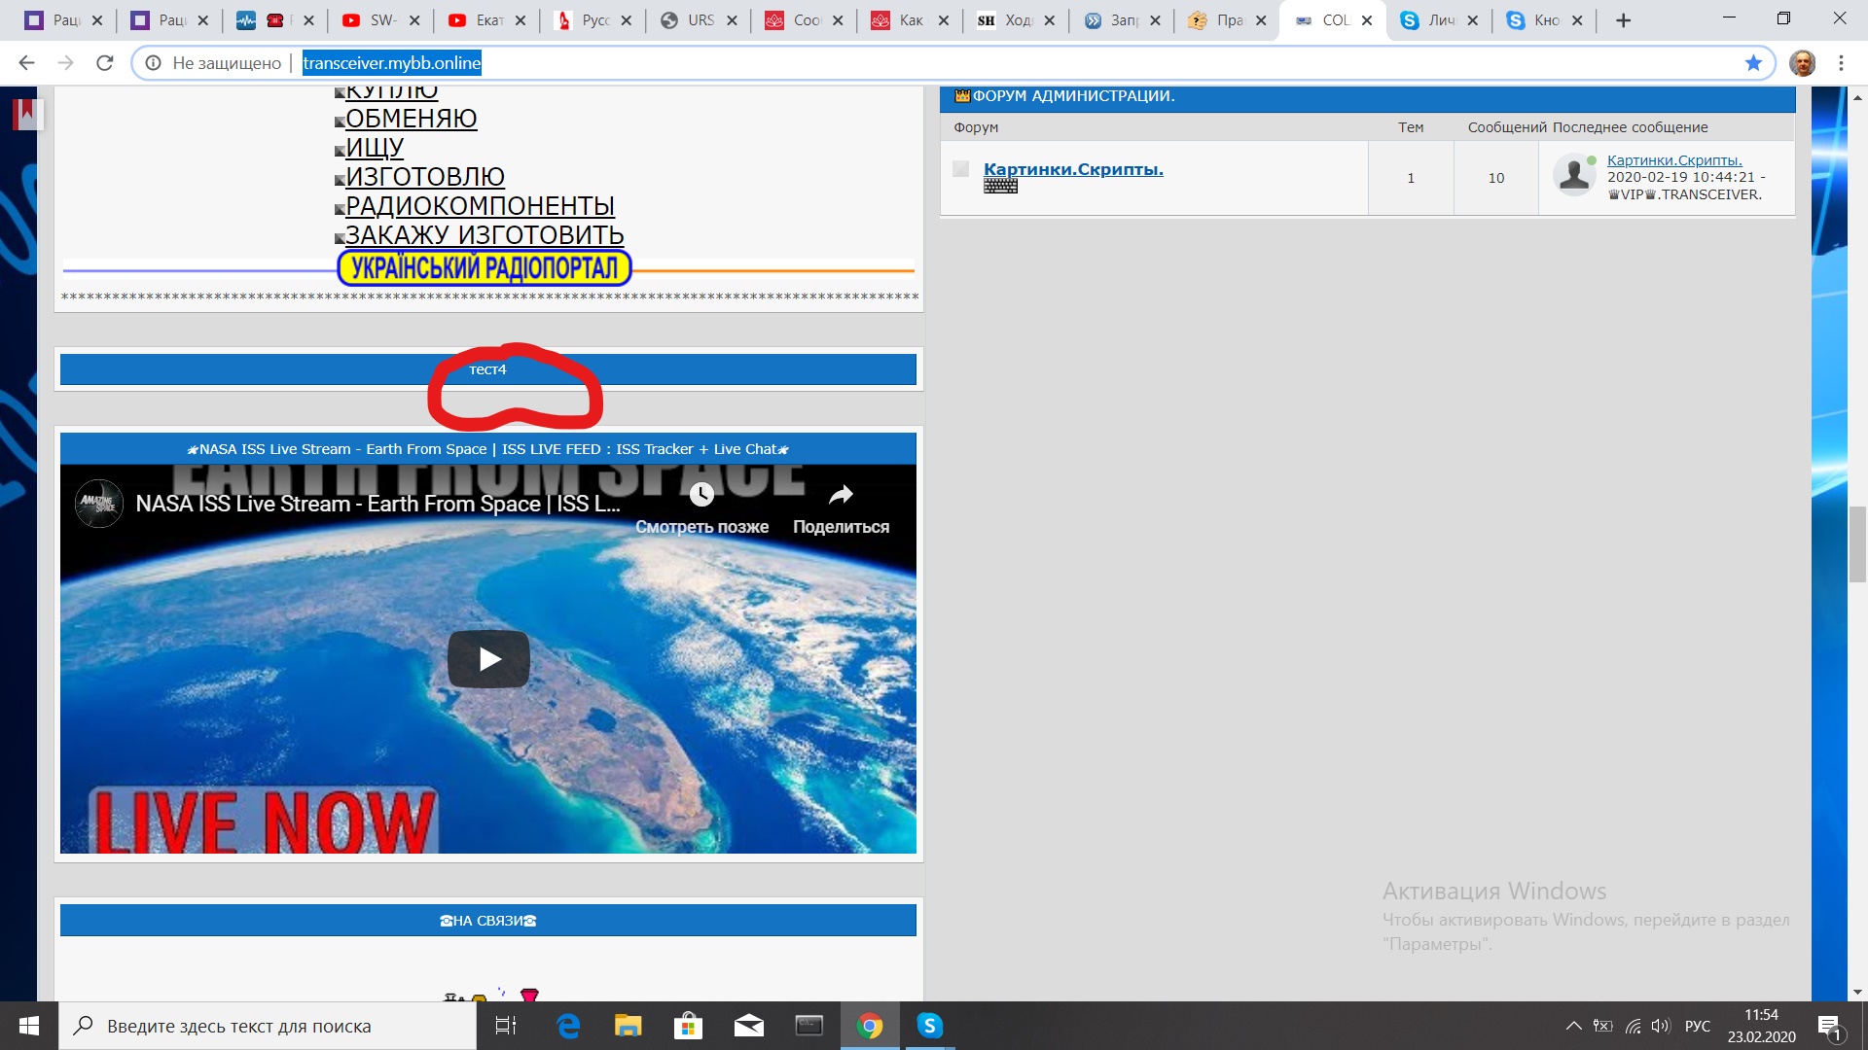The width and height of the screenshot is (1868, 1050).
Task: Switch to the Русс tab
Action: point(593,20)
